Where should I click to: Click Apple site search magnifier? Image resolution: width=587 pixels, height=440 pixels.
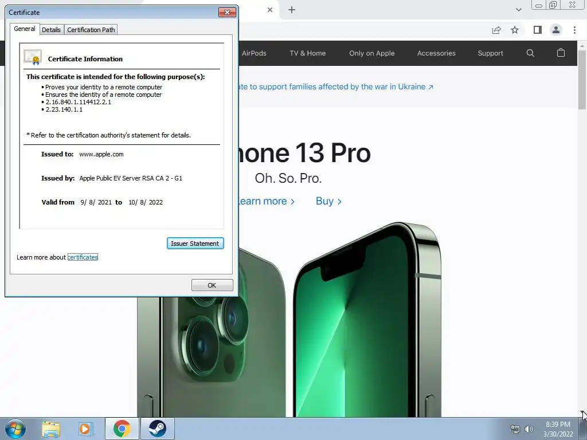click(x=530, y=53)
